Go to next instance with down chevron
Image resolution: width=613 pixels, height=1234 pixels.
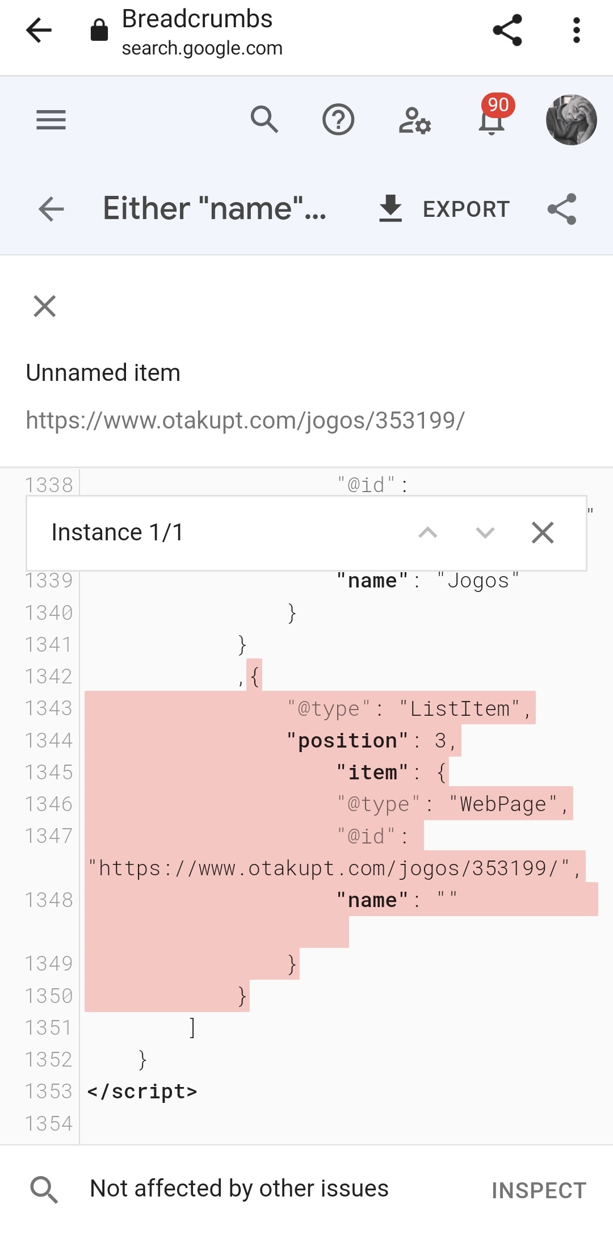485,532
